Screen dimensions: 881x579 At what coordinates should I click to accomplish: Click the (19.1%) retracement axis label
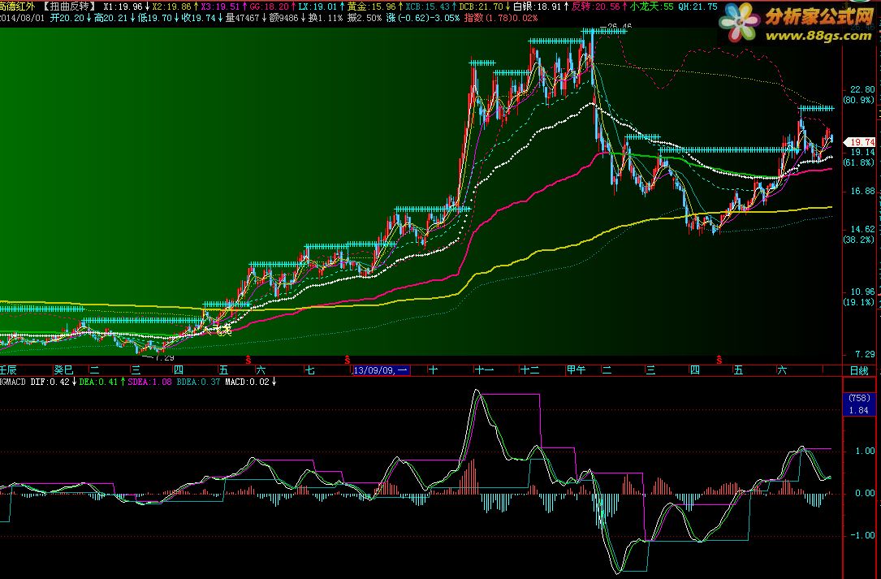tap(858, 302)
